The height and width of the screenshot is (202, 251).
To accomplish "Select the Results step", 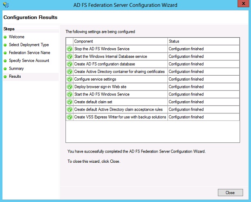I will pyautogui.click(x=15, y=77).
